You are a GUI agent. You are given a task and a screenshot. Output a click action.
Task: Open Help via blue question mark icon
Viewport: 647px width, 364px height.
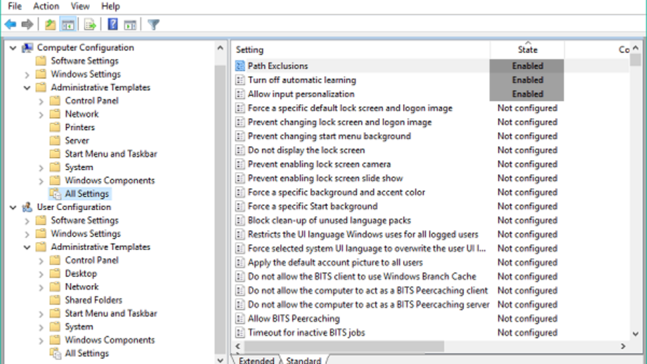click(x=113, y=24)
